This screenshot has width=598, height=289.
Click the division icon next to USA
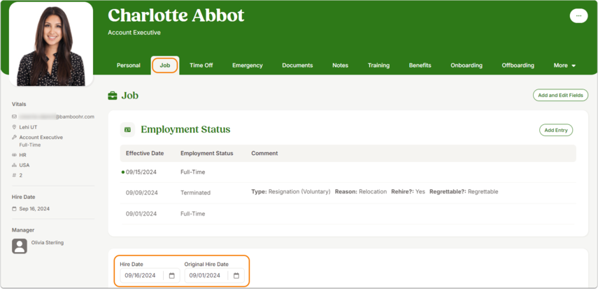(14, 165)
